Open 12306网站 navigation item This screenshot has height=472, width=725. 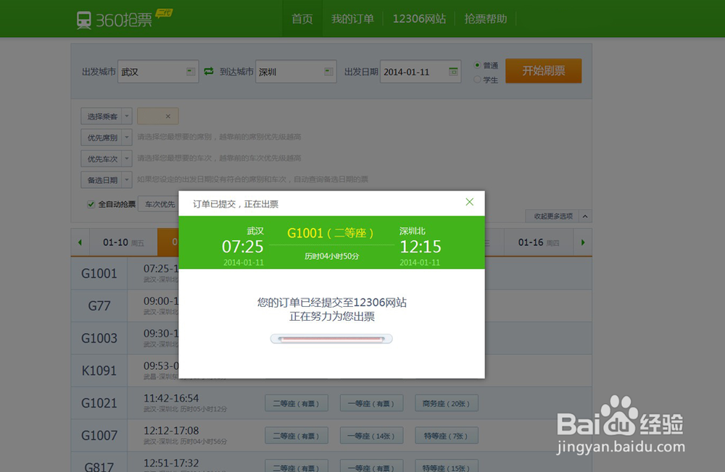pyautogui.click(x=419, y=19)
